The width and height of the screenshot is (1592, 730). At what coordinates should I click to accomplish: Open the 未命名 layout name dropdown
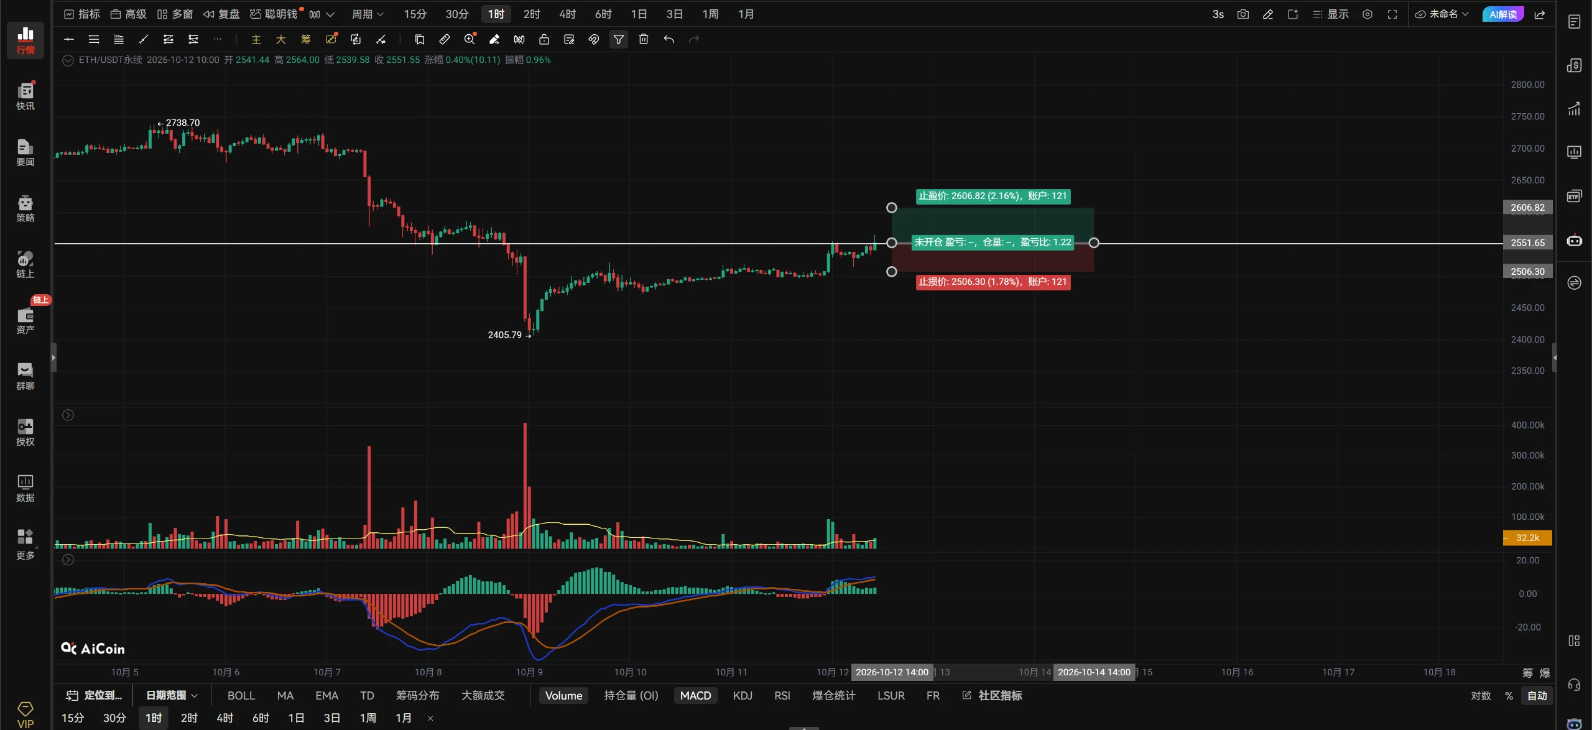1442,14
